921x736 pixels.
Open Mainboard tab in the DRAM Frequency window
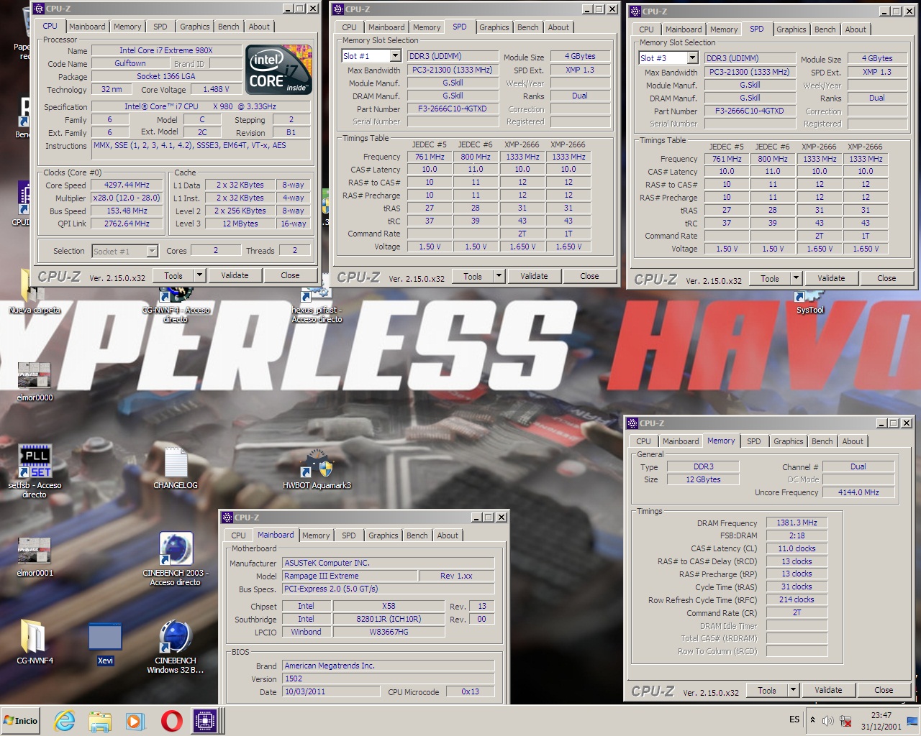tap(681, 441)
